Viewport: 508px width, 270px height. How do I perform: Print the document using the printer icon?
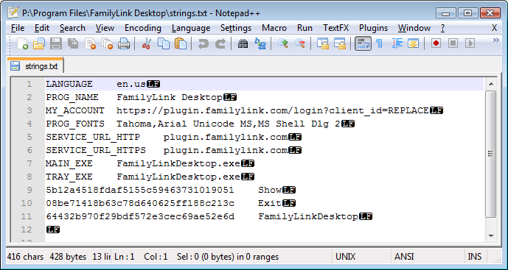[124, 43]
